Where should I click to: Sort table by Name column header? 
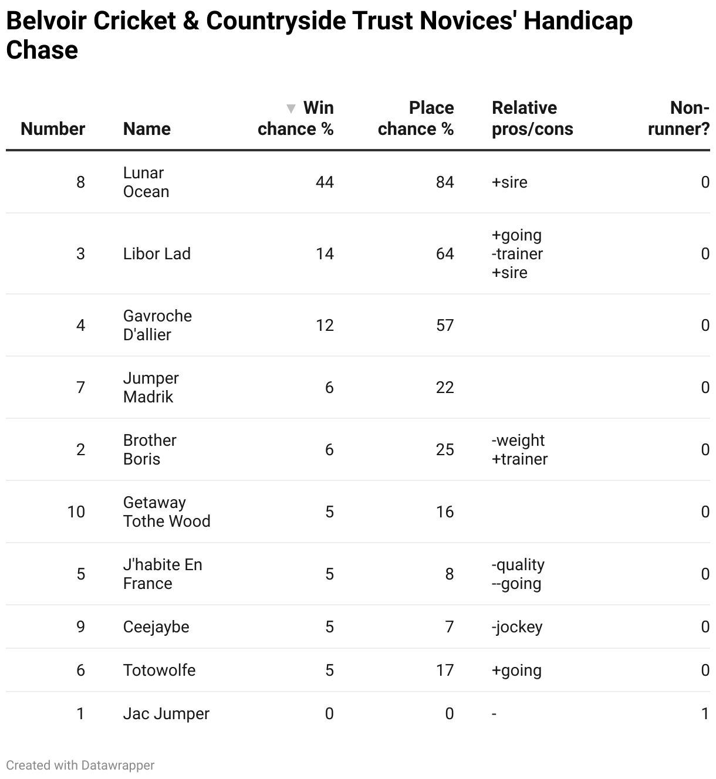[147, 128]
